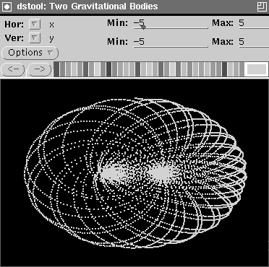Click the resize icon in title bar corner
This screenshot has width=269, height=267.
pyautogui.click(x=262, y=6)
